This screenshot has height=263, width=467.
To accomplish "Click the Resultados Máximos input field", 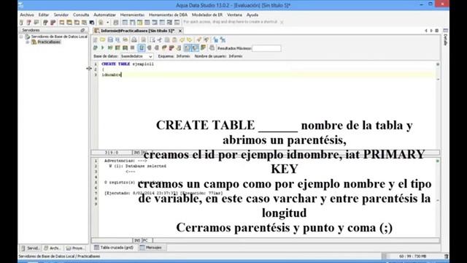I will [266, 48].
